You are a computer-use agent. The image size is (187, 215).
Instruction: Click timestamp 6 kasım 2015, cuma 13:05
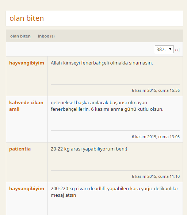click(x=156, y=137)
